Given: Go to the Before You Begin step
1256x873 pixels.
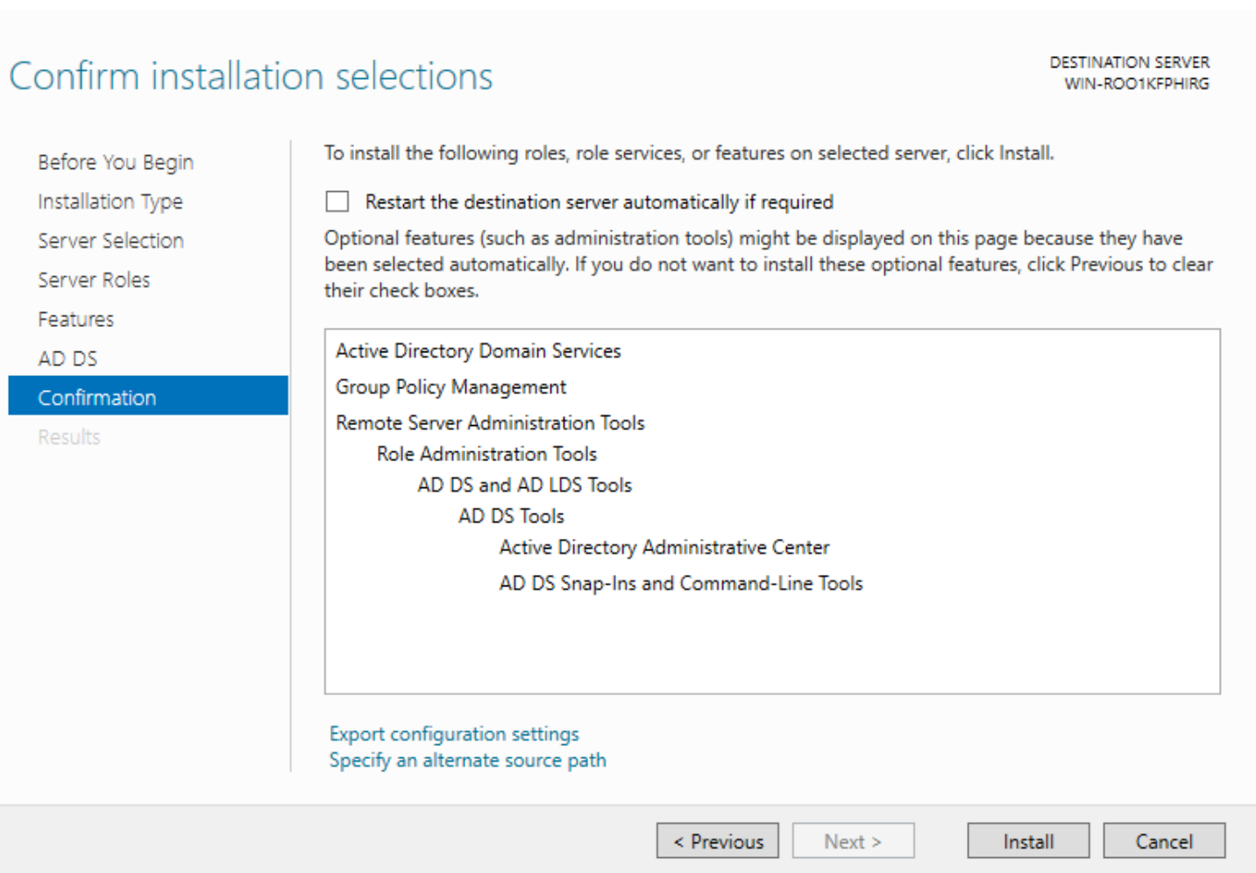Looking at the screenshot, I should click(115, 162).
